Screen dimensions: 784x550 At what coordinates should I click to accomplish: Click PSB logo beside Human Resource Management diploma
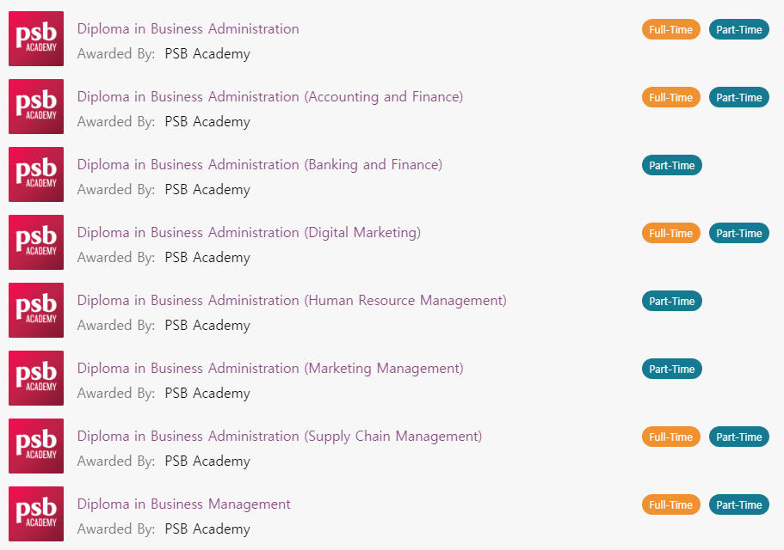tap(36, 310)
